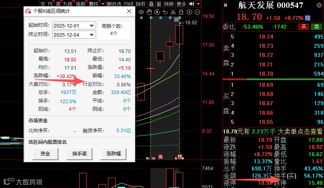This screenshot has height=188, width=324.
Task: Click the 换手(实) value 56.17%
Action: click(313, 176)
